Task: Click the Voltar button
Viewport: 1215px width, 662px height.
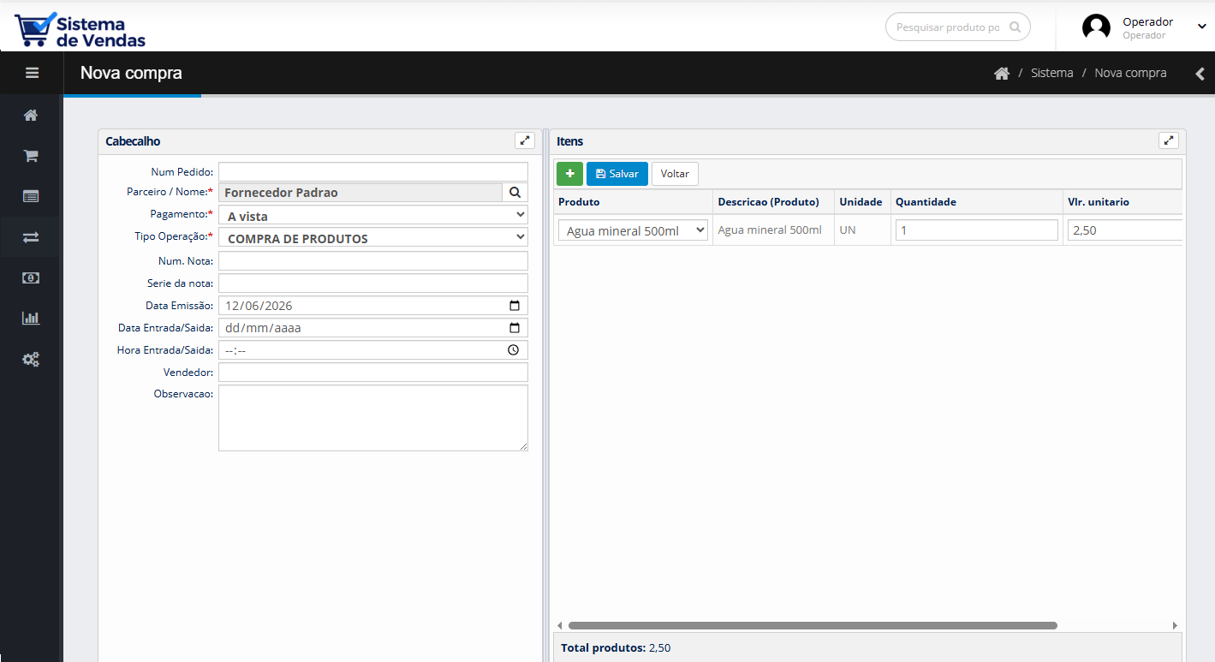Action: [x=675, y=174]
